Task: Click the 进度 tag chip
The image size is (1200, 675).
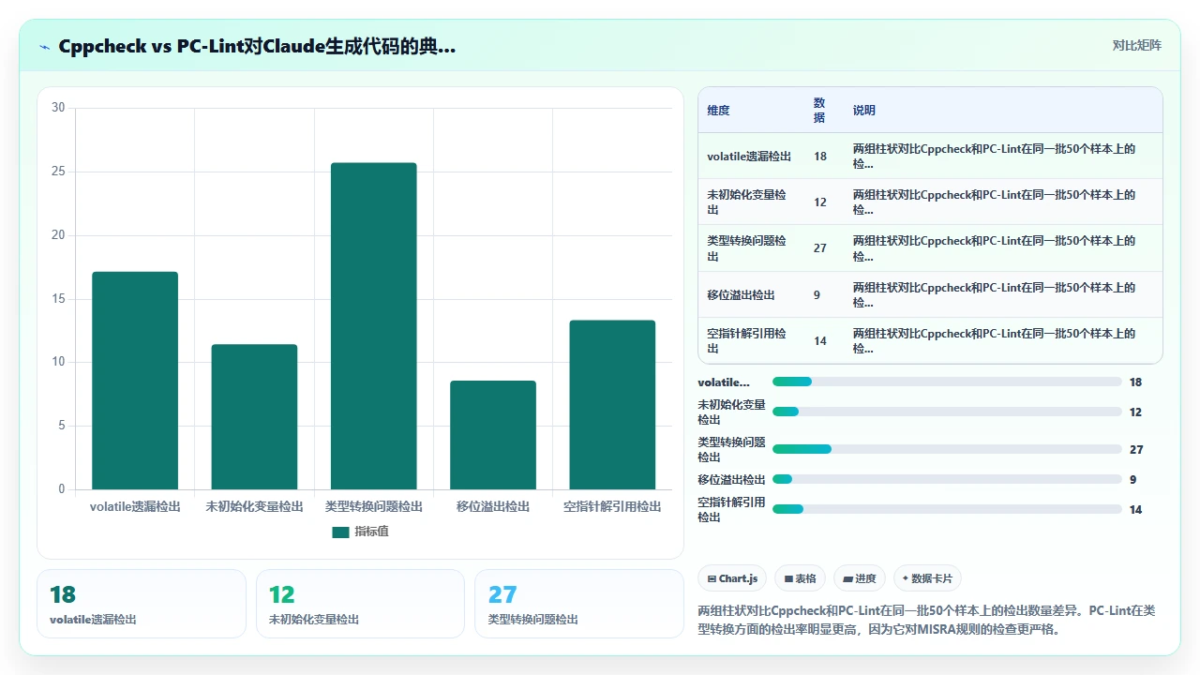Action: (860, 578)
